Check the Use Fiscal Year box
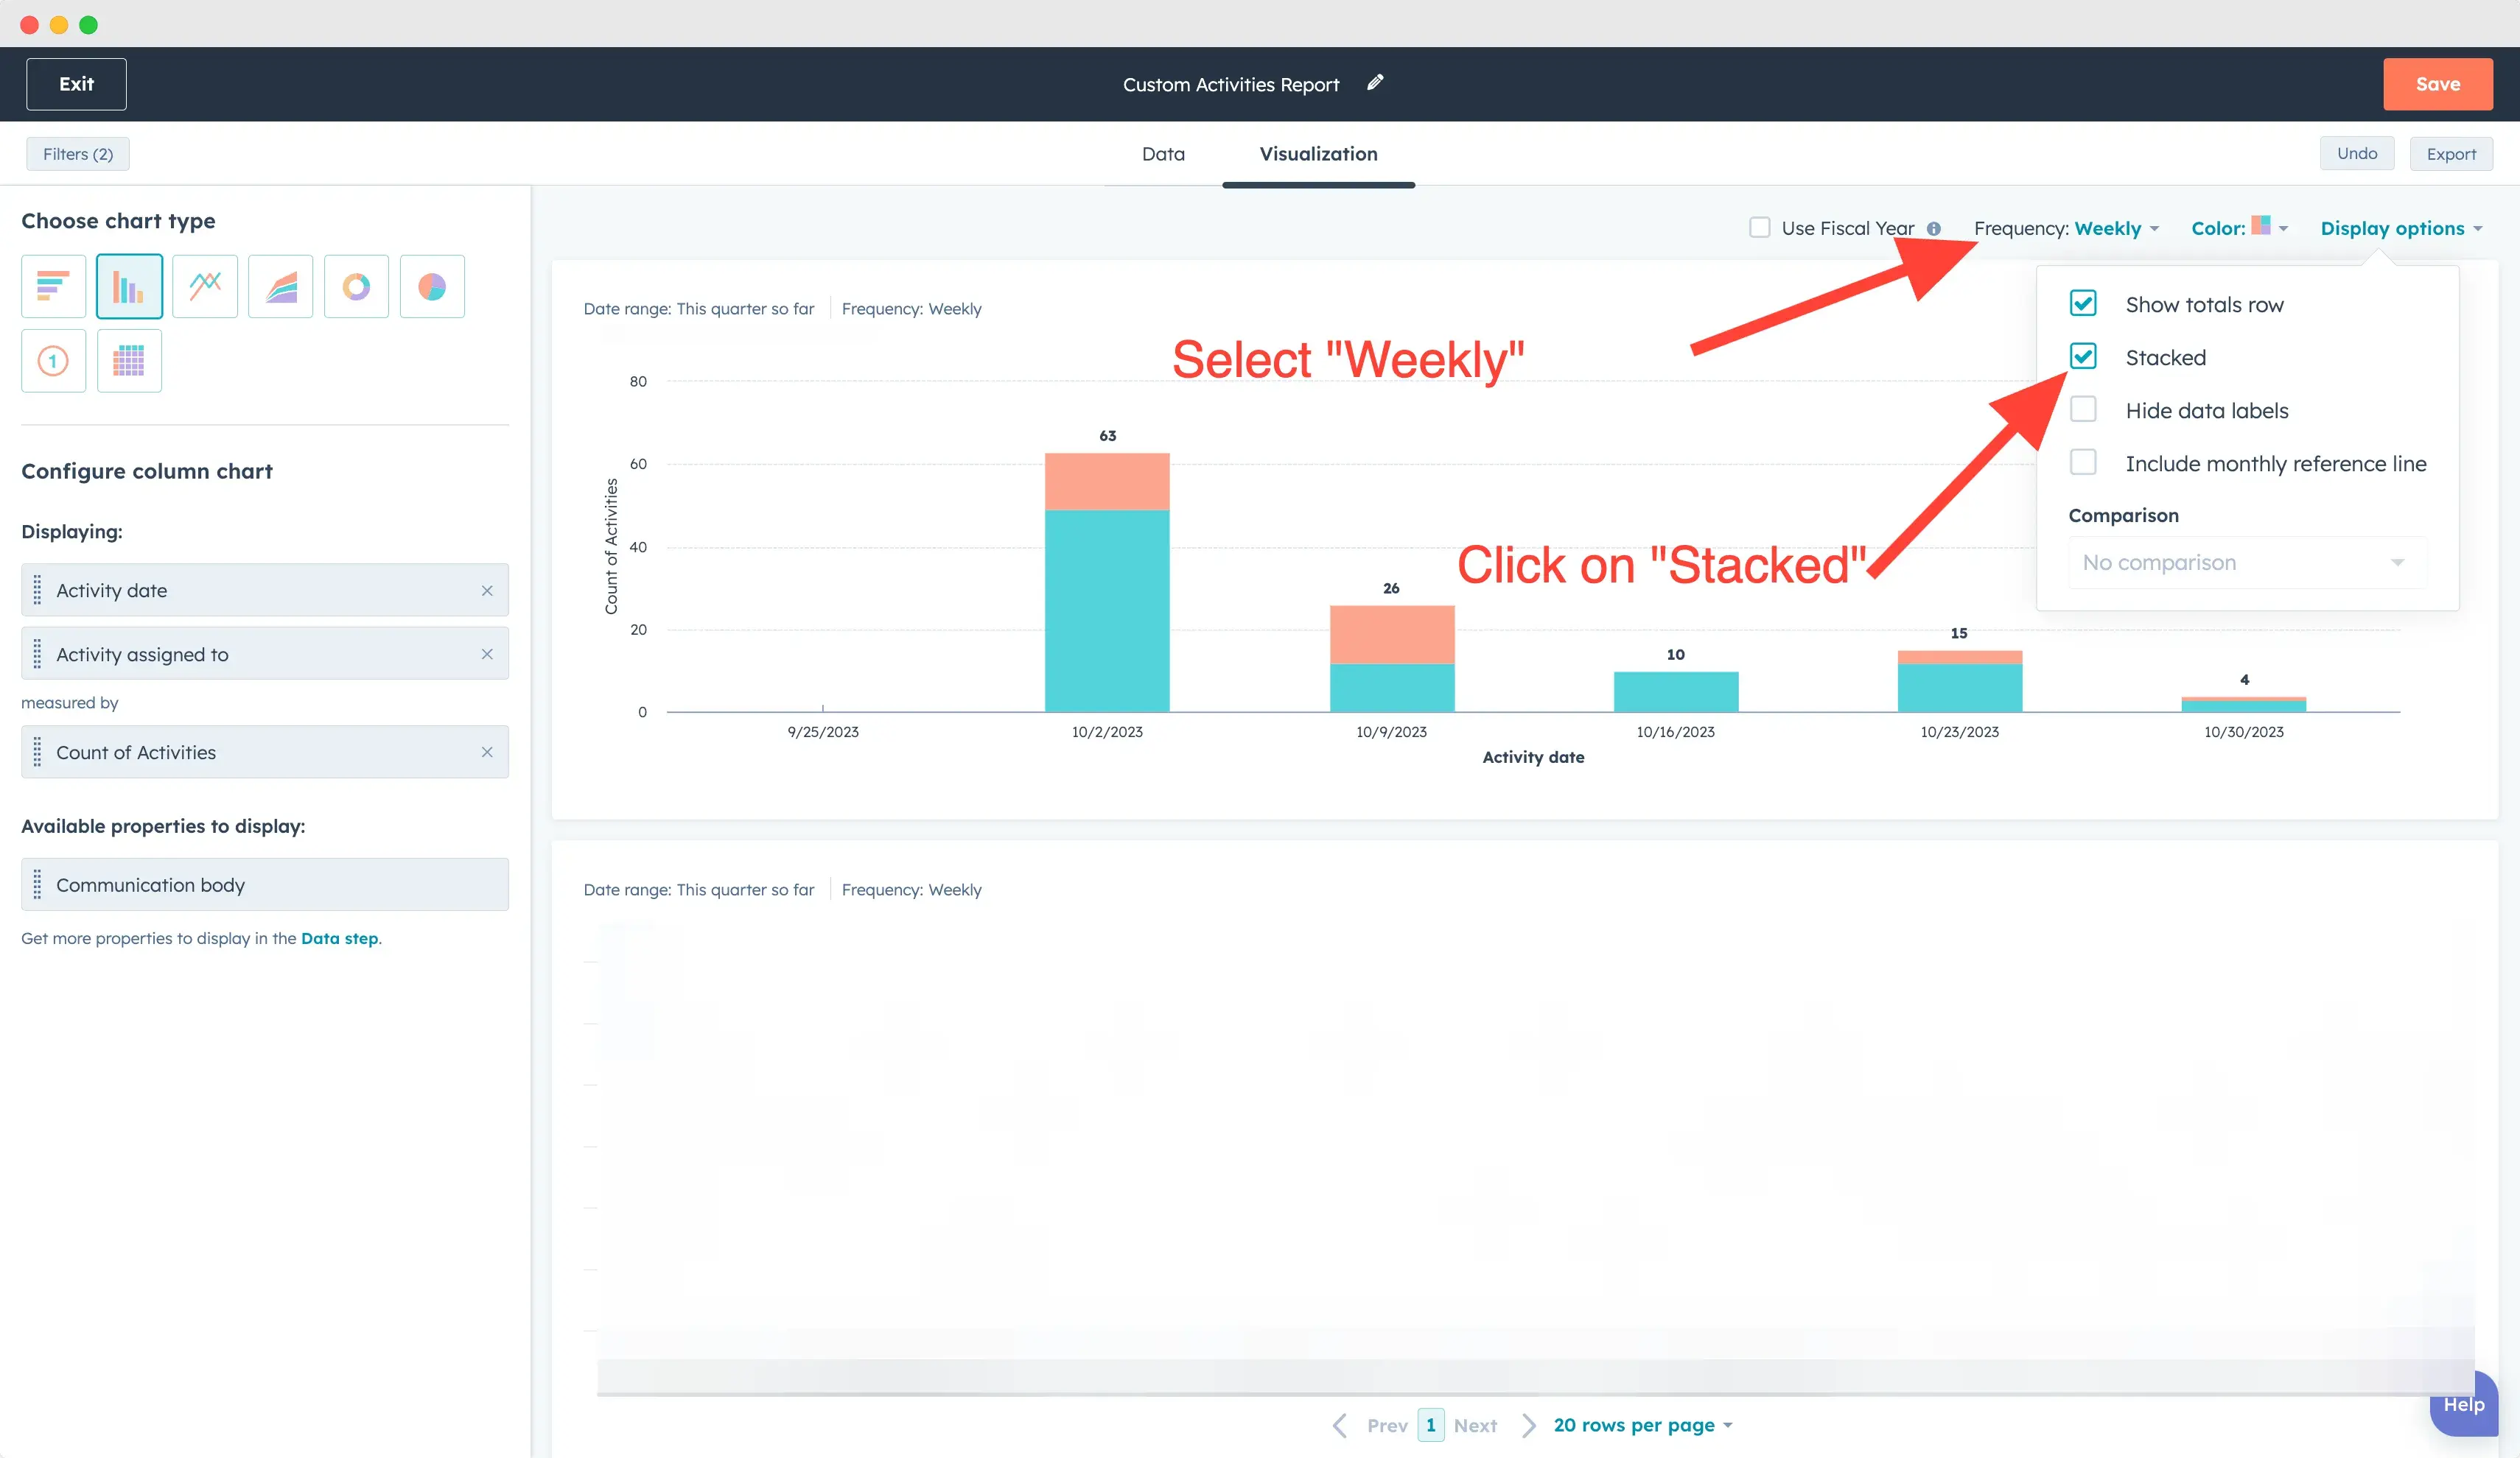The image size is (2520, 1458). click(1759, 228)
